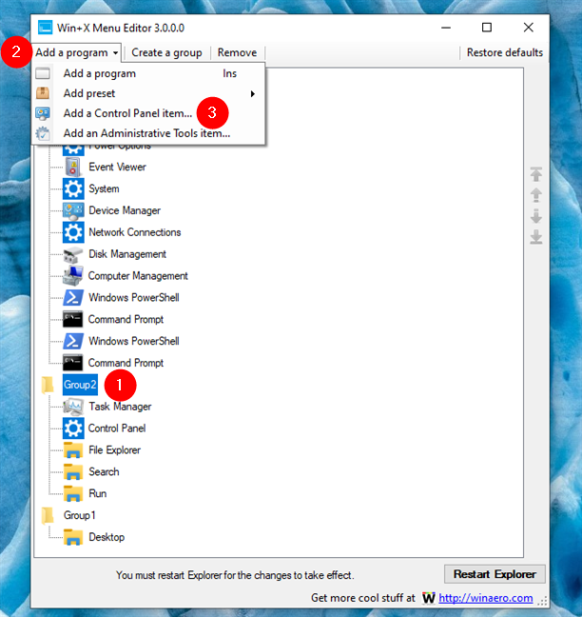Click the Search folder icon
Viewport: 582px width, 617px height.
click(73, 472)
